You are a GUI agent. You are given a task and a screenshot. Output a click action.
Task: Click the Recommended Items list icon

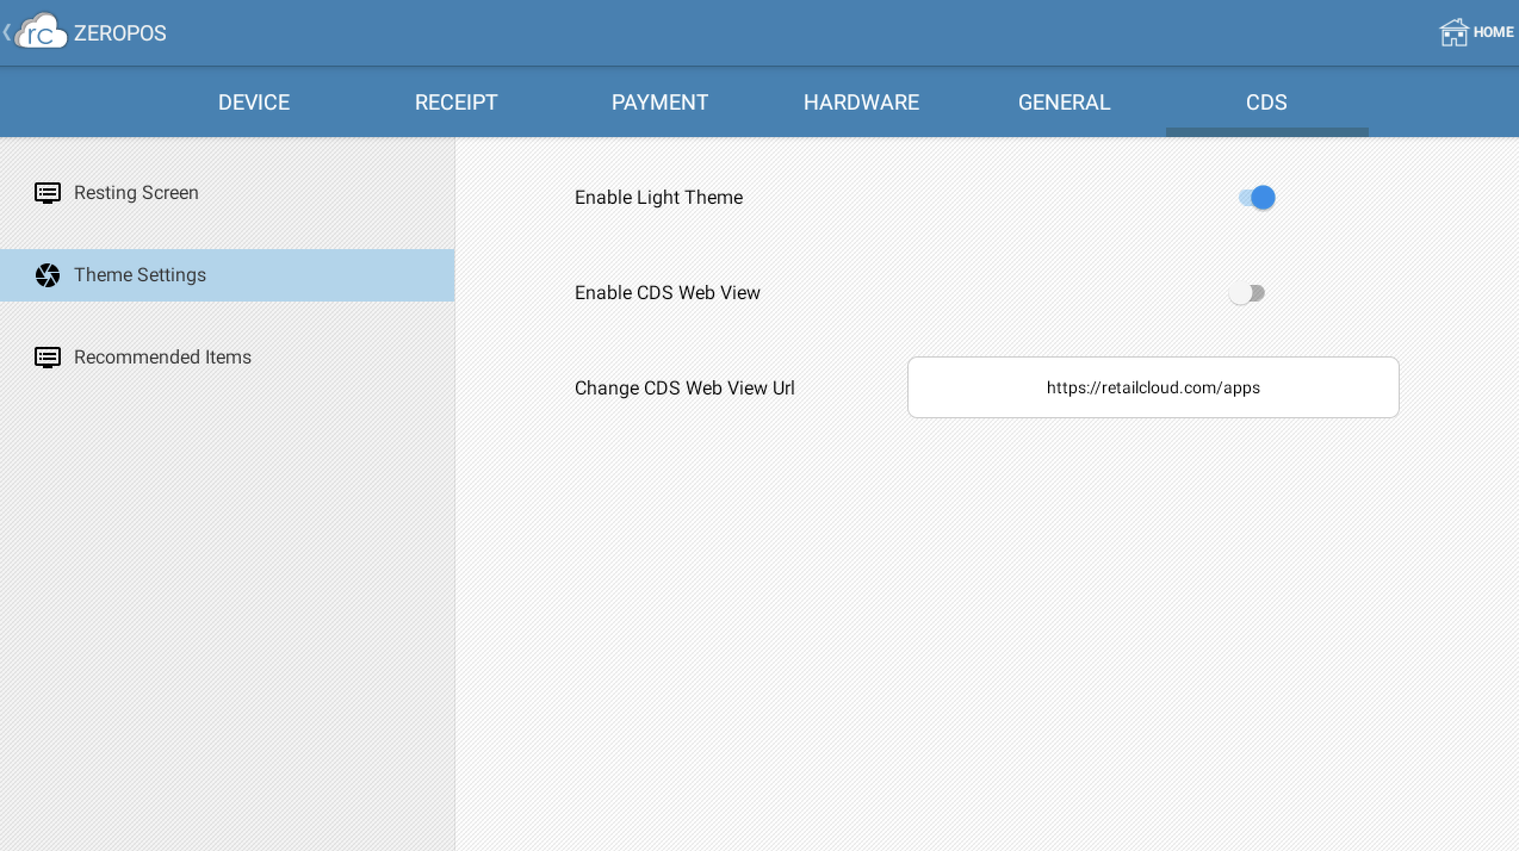click(47, 357)
